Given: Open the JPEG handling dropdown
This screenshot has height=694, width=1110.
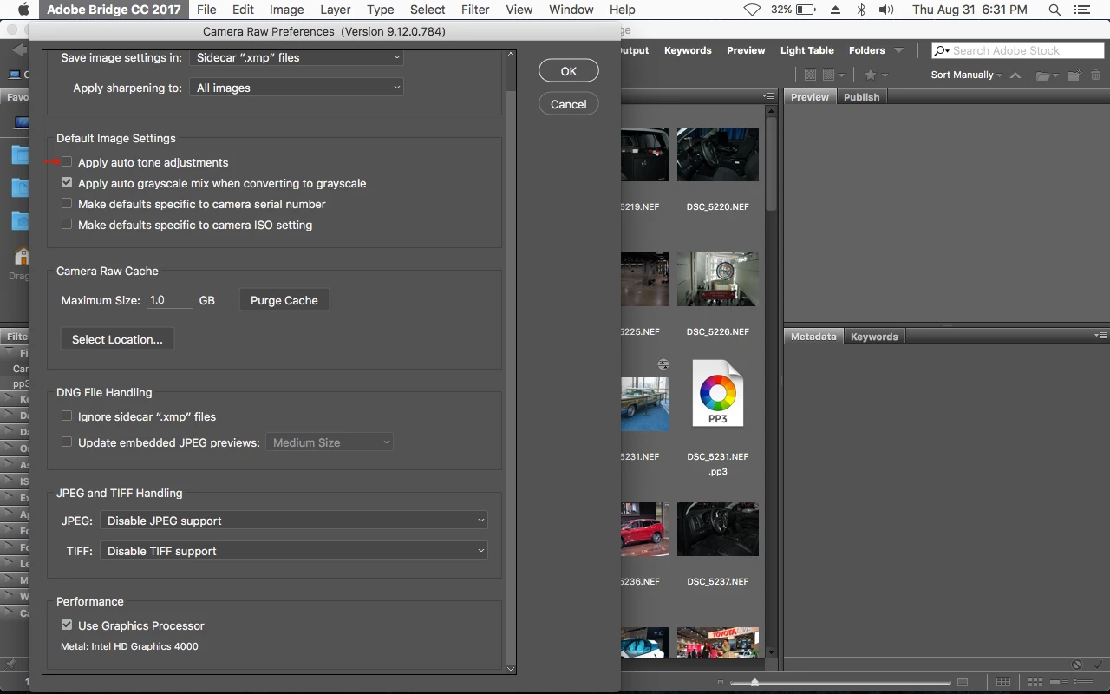Looking at the screenshot, I should (x=294, y=520).
